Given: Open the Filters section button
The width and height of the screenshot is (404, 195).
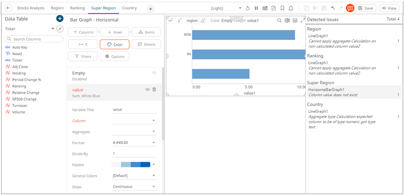Looking at the screenshot, I should (x=83, y=56).
